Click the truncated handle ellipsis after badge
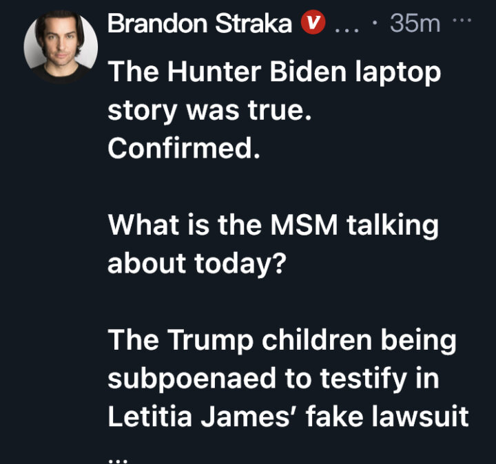Screen dimensions: 496x464 [347, 31]
